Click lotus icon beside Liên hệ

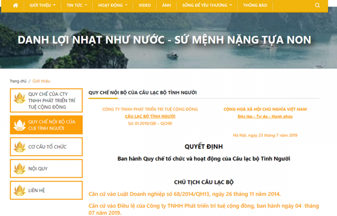tap(20, 190)
